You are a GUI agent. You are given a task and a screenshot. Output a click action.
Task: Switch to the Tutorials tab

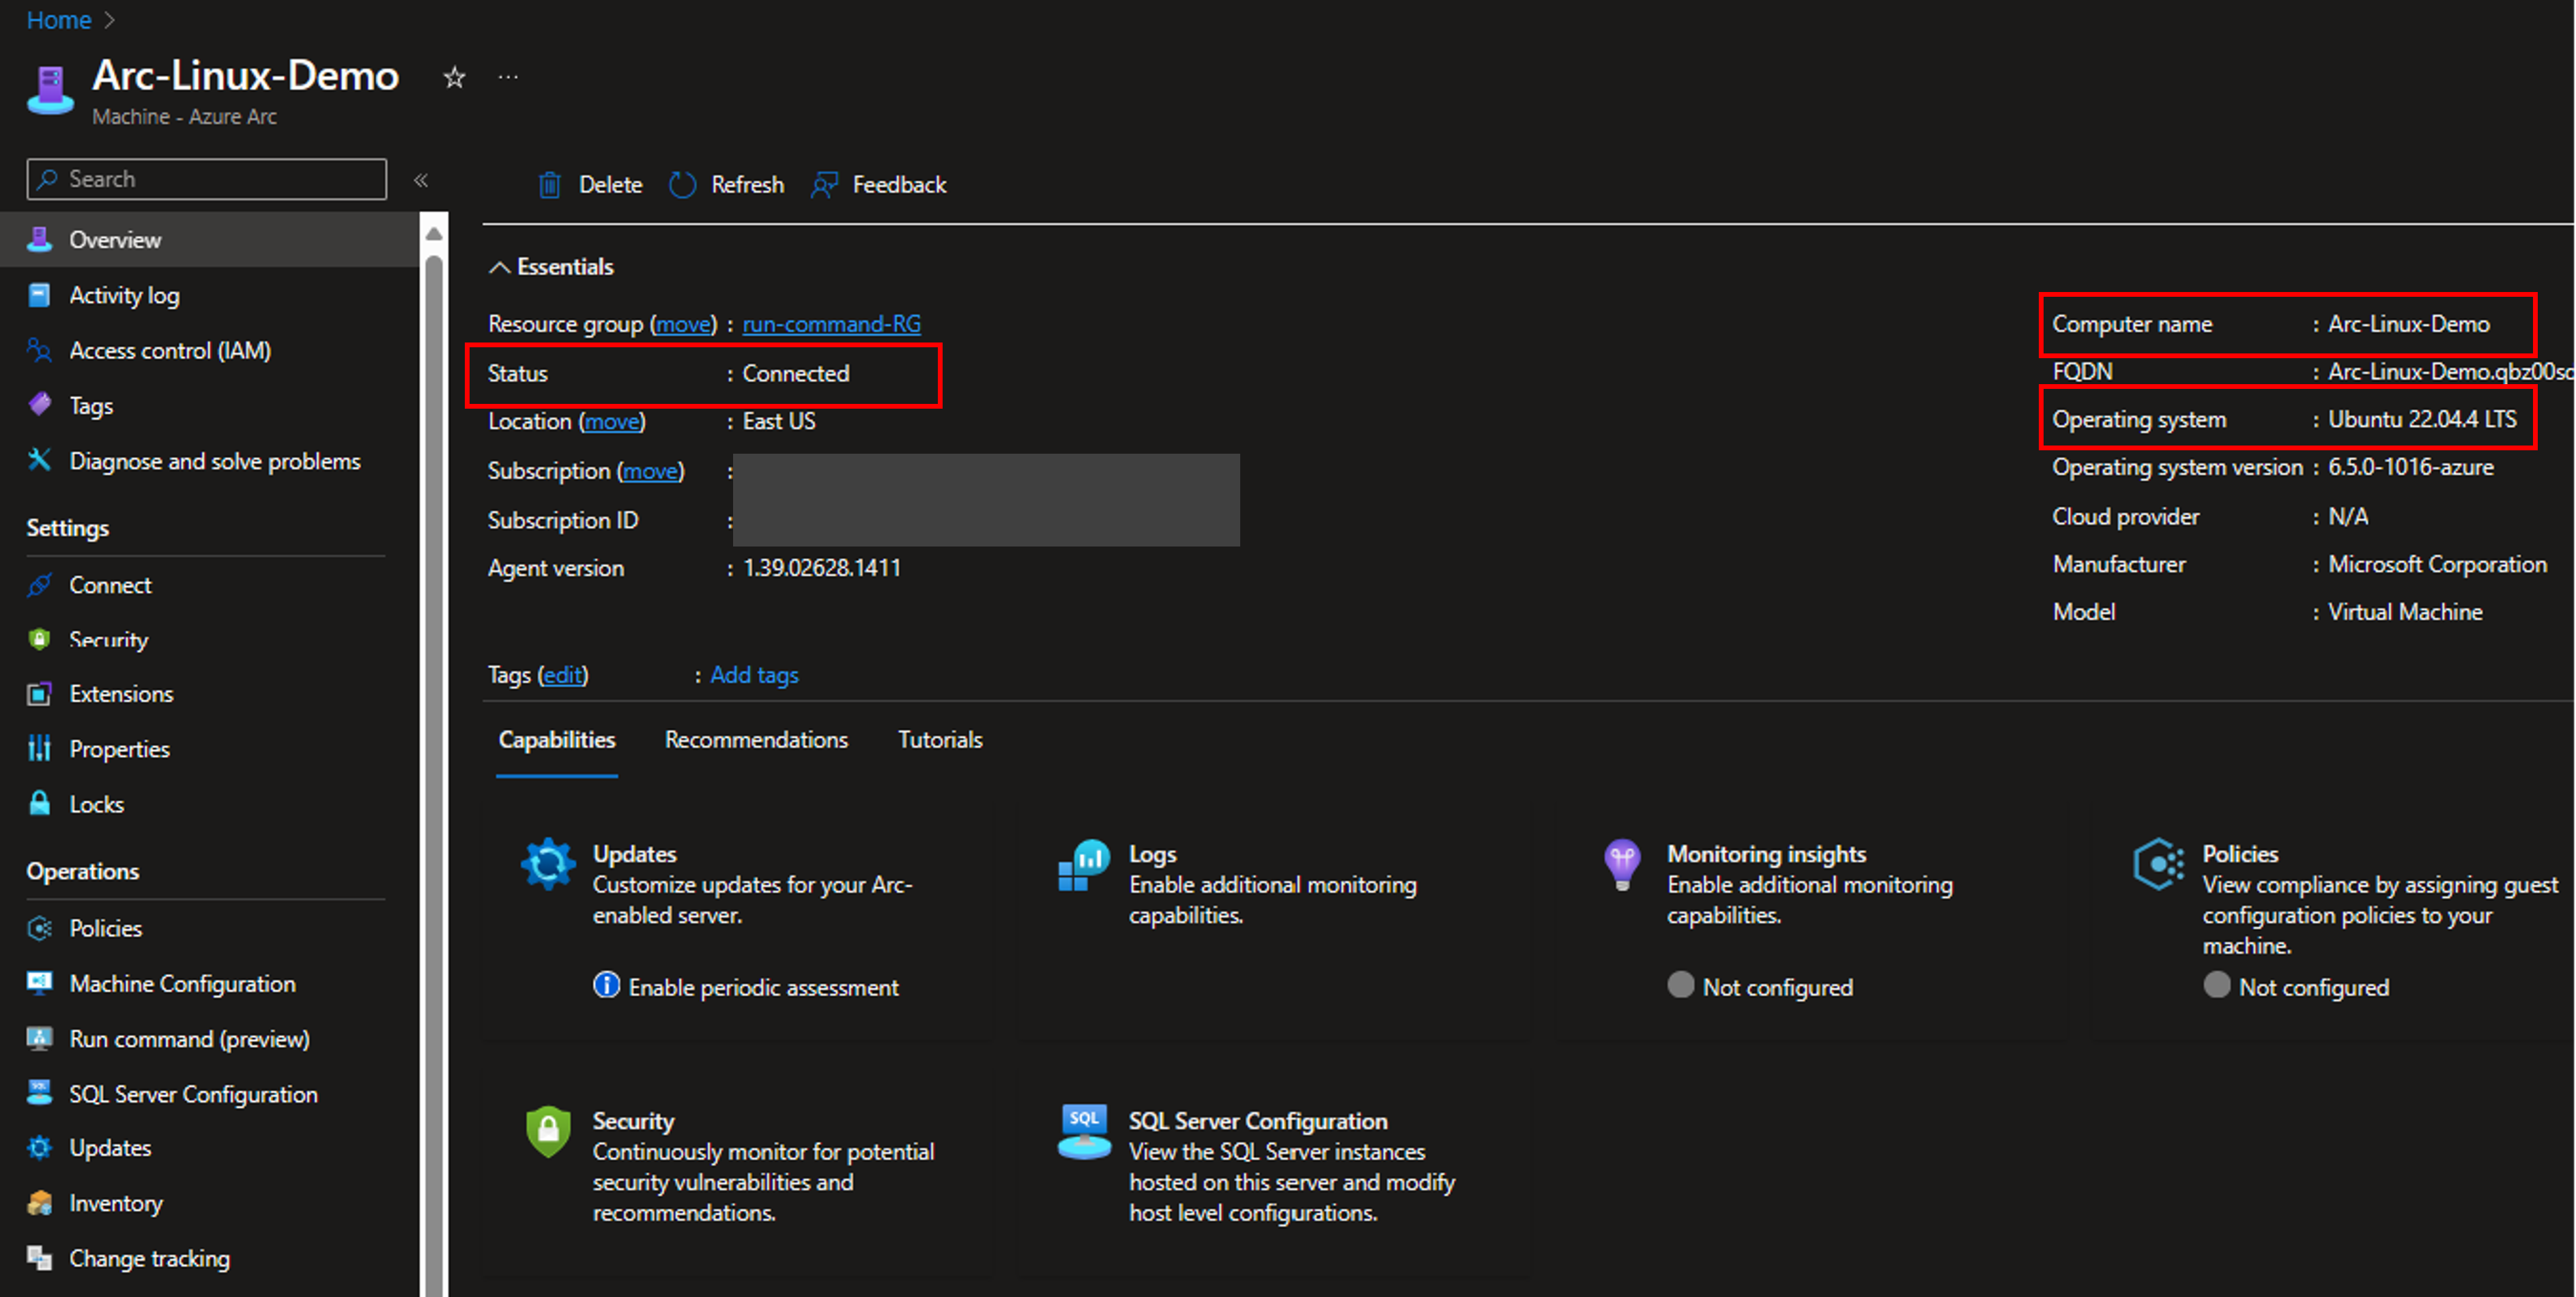(x=940, y=740)
